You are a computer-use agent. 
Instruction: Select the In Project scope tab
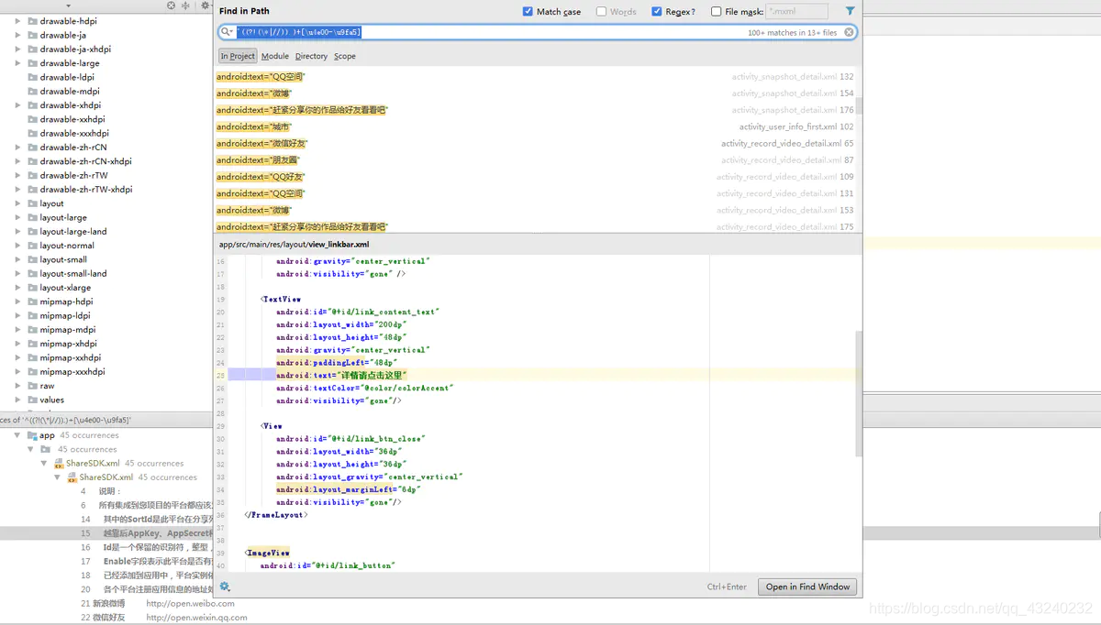[x=238, y=56]
